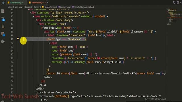Image resolution: width=182 pixels, height=102 pixels.
Task: Open the Run and Debug view
Action: click(3, 26)
